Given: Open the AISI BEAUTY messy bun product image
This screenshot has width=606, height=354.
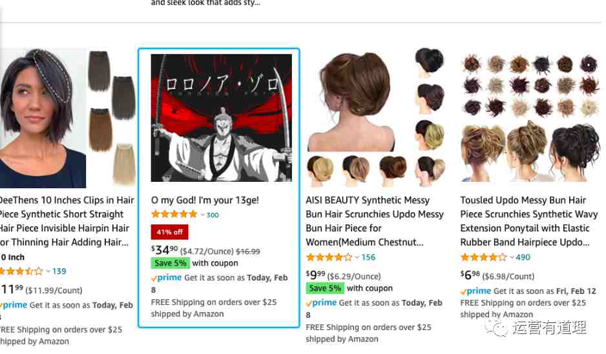Looking at the screenshot, I should click(375, 115).
